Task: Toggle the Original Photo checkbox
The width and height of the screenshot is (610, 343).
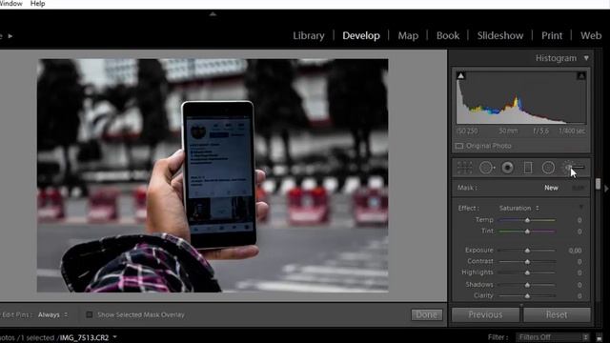Action: [459, 146]
